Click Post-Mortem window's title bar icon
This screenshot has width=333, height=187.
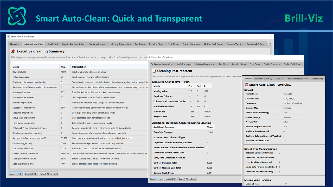(150, 57)
